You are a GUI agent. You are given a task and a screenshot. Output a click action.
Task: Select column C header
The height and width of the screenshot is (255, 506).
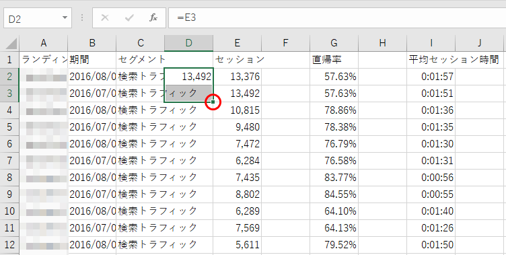[x=141, y=43]
